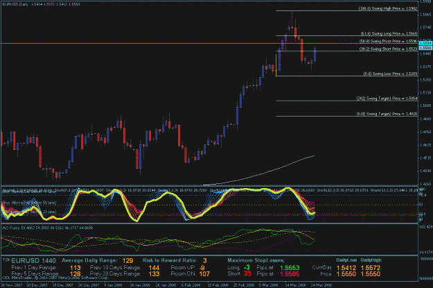The width and height of the screenshot is (433, 288).
Task: Click the green Pips at price 1.5553
Action: click(290, 267)
